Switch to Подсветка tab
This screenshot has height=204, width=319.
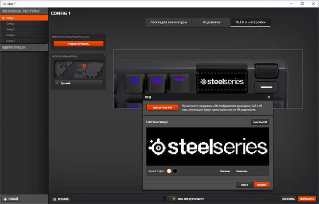coord(211,22)
